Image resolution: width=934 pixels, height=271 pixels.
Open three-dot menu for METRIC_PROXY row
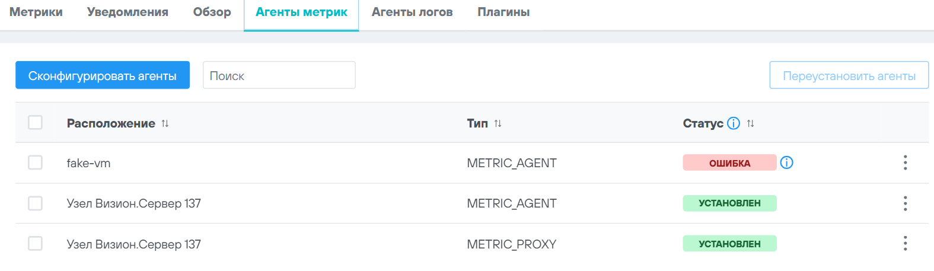[x=905, y=243]
